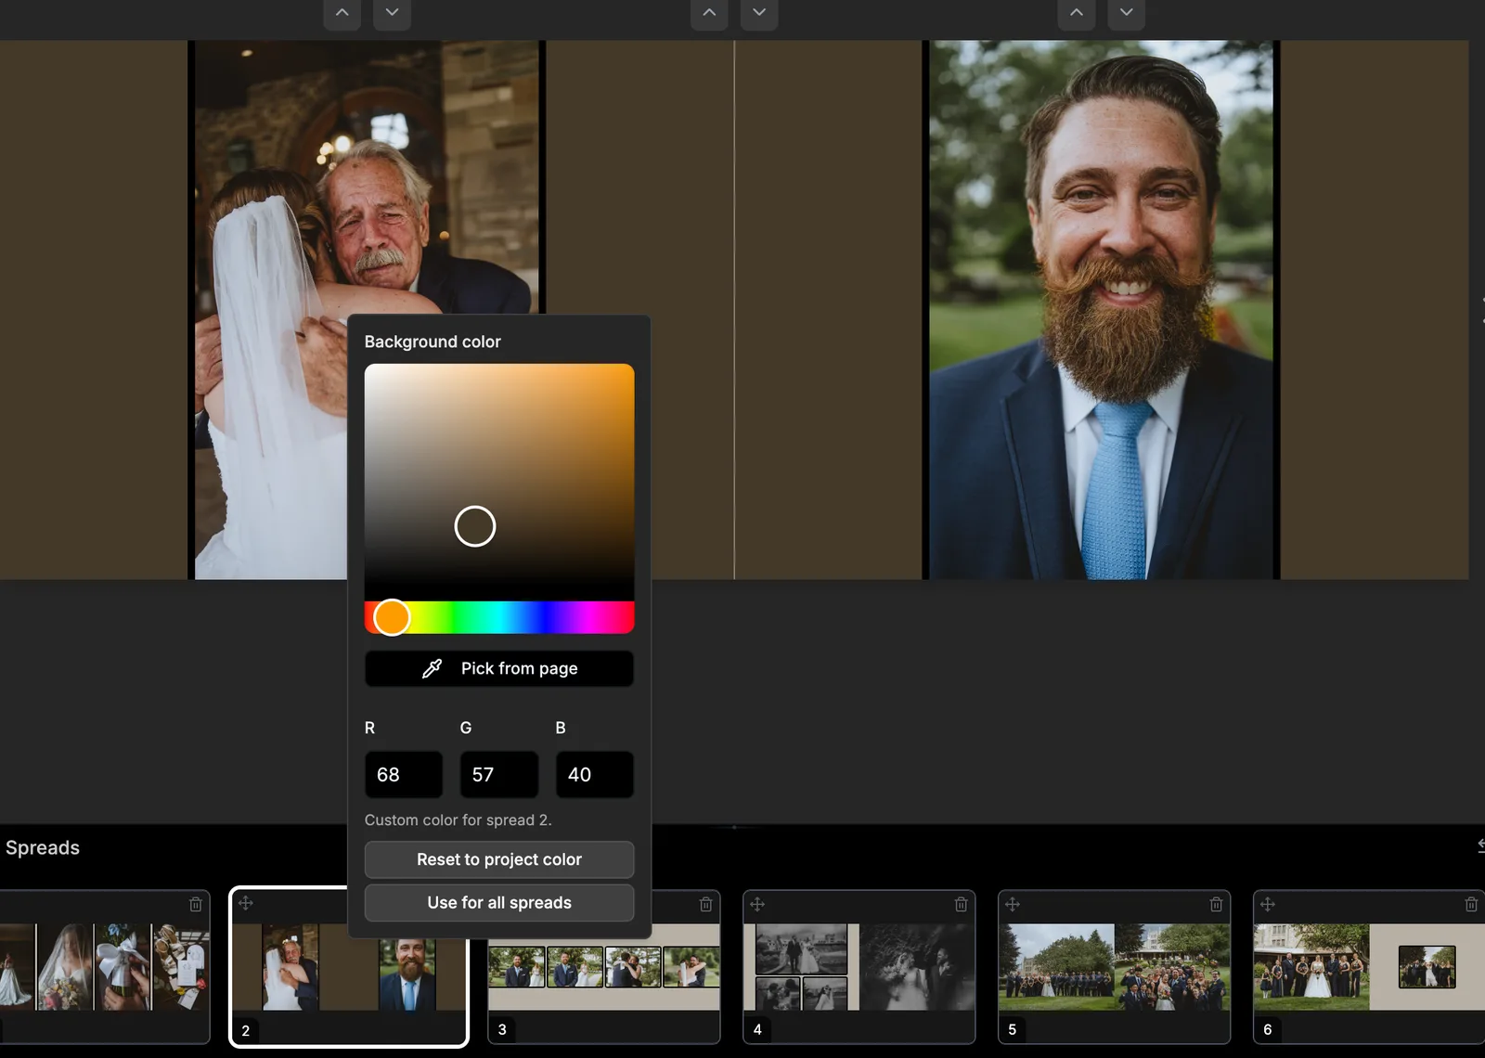Delete spread 3 with its trash icon

[x=706, y=904]
